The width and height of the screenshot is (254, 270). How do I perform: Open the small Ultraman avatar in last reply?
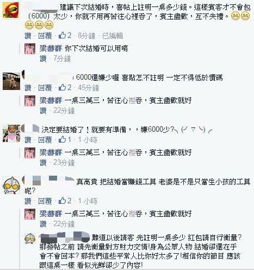[30, 239]
